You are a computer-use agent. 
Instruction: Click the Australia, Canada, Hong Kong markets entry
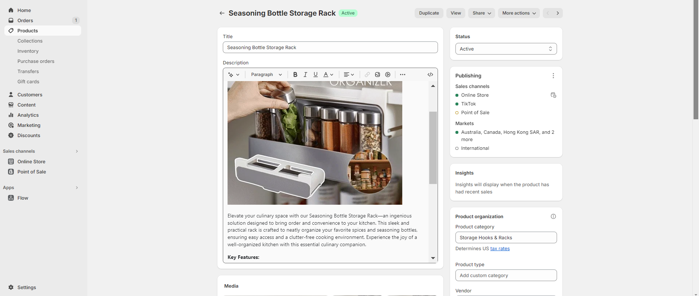(508, 136)
